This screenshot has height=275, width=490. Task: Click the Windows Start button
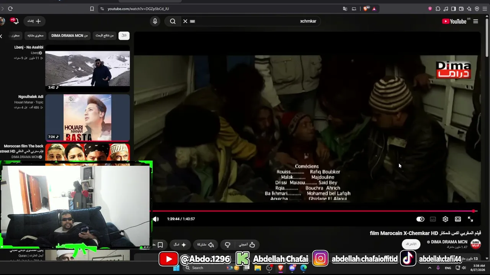(x=176, y=268)
